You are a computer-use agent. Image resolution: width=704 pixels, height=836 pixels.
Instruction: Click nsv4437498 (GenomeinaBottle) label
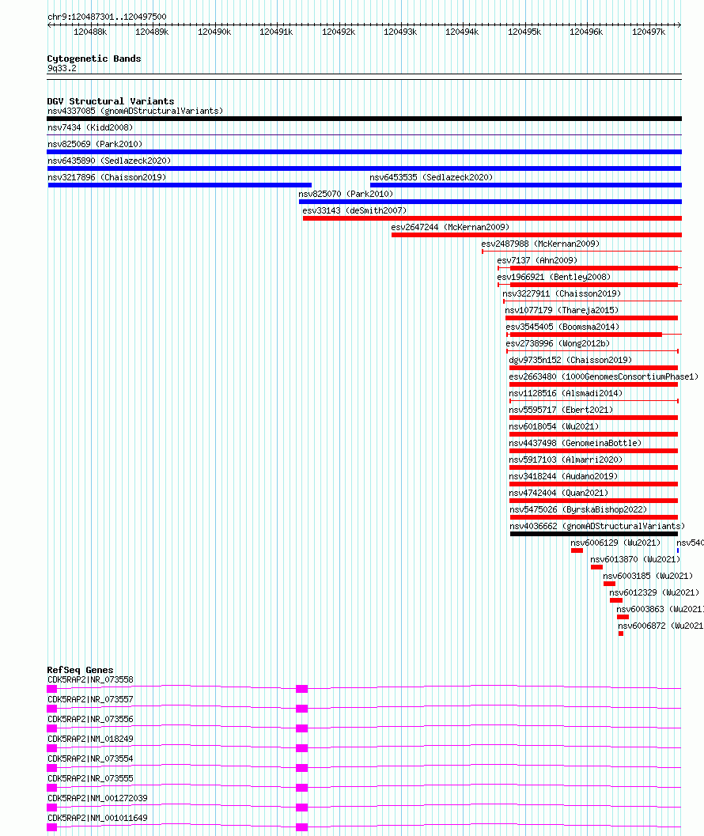coord(575,443)
